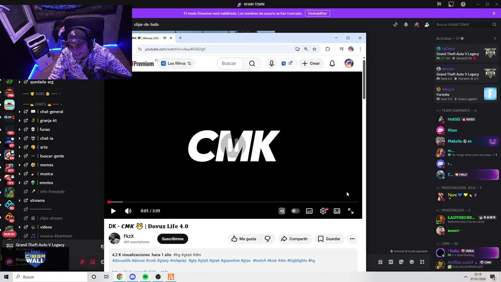The height and width of the screenshot is (282, 501).
Task: Click YouTube Buscar search box
Action: pos(230,63)
